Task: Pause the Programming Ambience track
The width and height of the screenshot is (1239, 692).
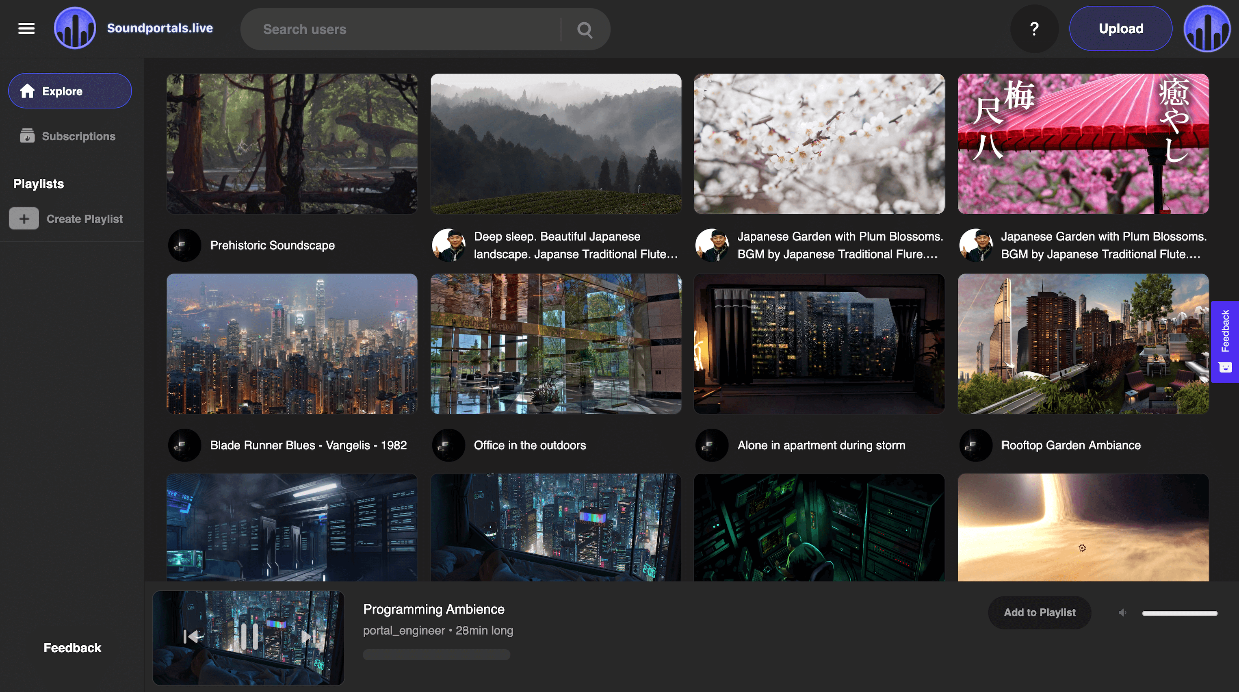Action: point(249,637)
